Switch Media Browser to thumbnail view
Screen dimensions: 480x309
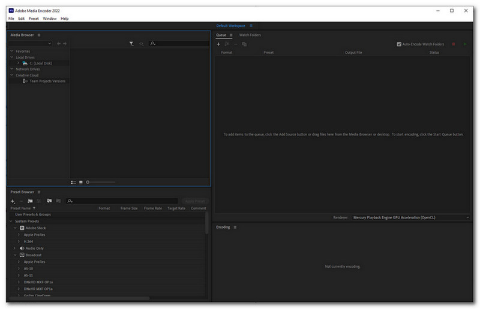coord(81,181)
